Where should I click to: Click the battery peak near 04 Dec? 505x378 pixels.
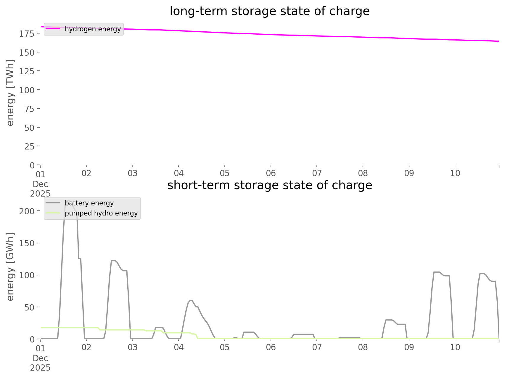191,300
